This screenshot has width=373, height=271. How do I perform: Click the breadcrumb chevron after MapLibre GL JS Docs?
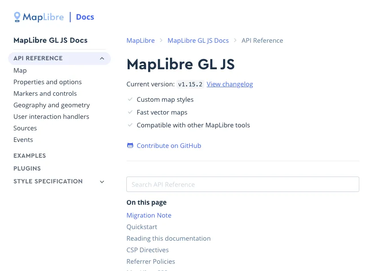click(235, 40)
